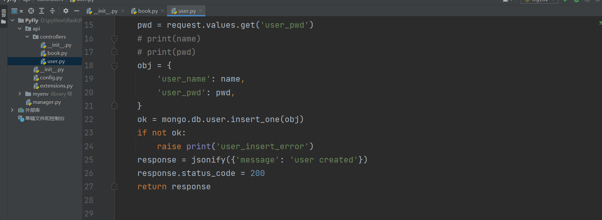Select 草稿文件和控制台 scratches node
This screenshot has width=602, height=220.
point(45,118)
